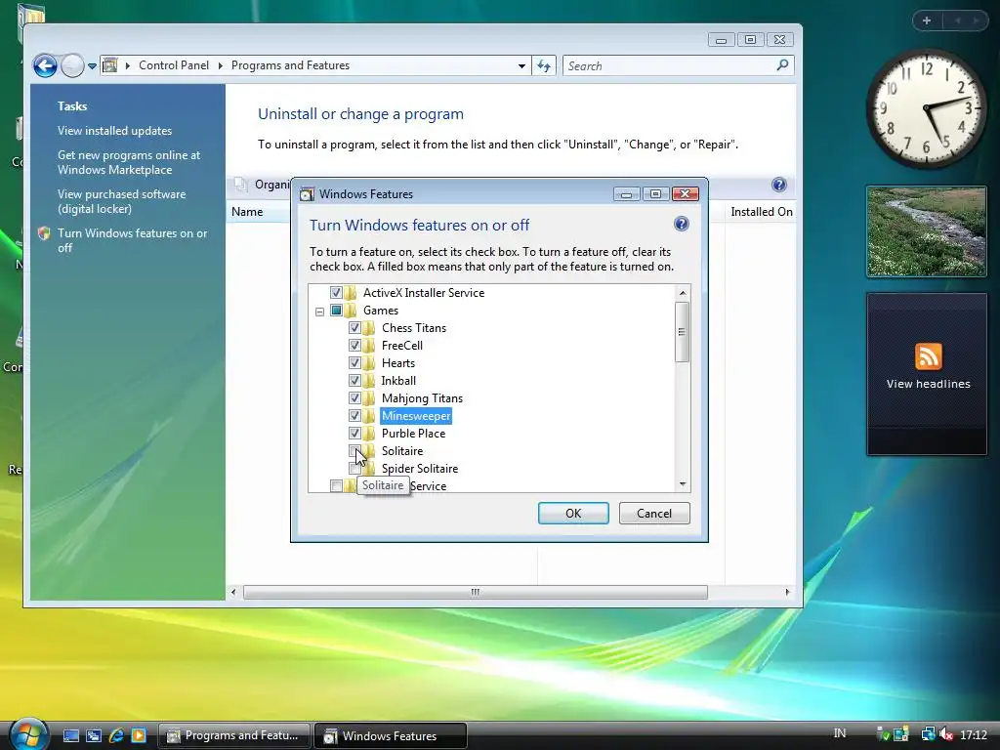Click shield icon beside Turn Windows features
The height and width of the screenshot is (750, 1000).
pos(44,233)
